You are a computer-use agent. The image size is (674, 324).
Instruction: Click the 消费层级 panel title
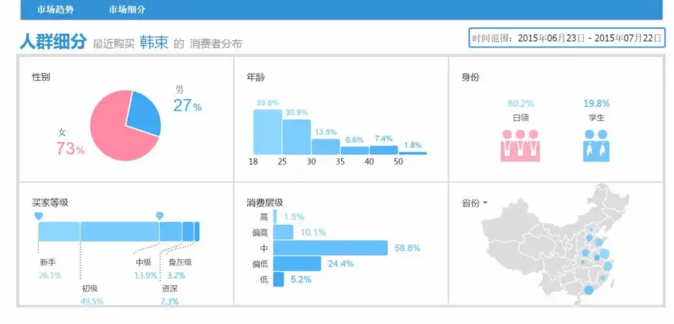265,203
